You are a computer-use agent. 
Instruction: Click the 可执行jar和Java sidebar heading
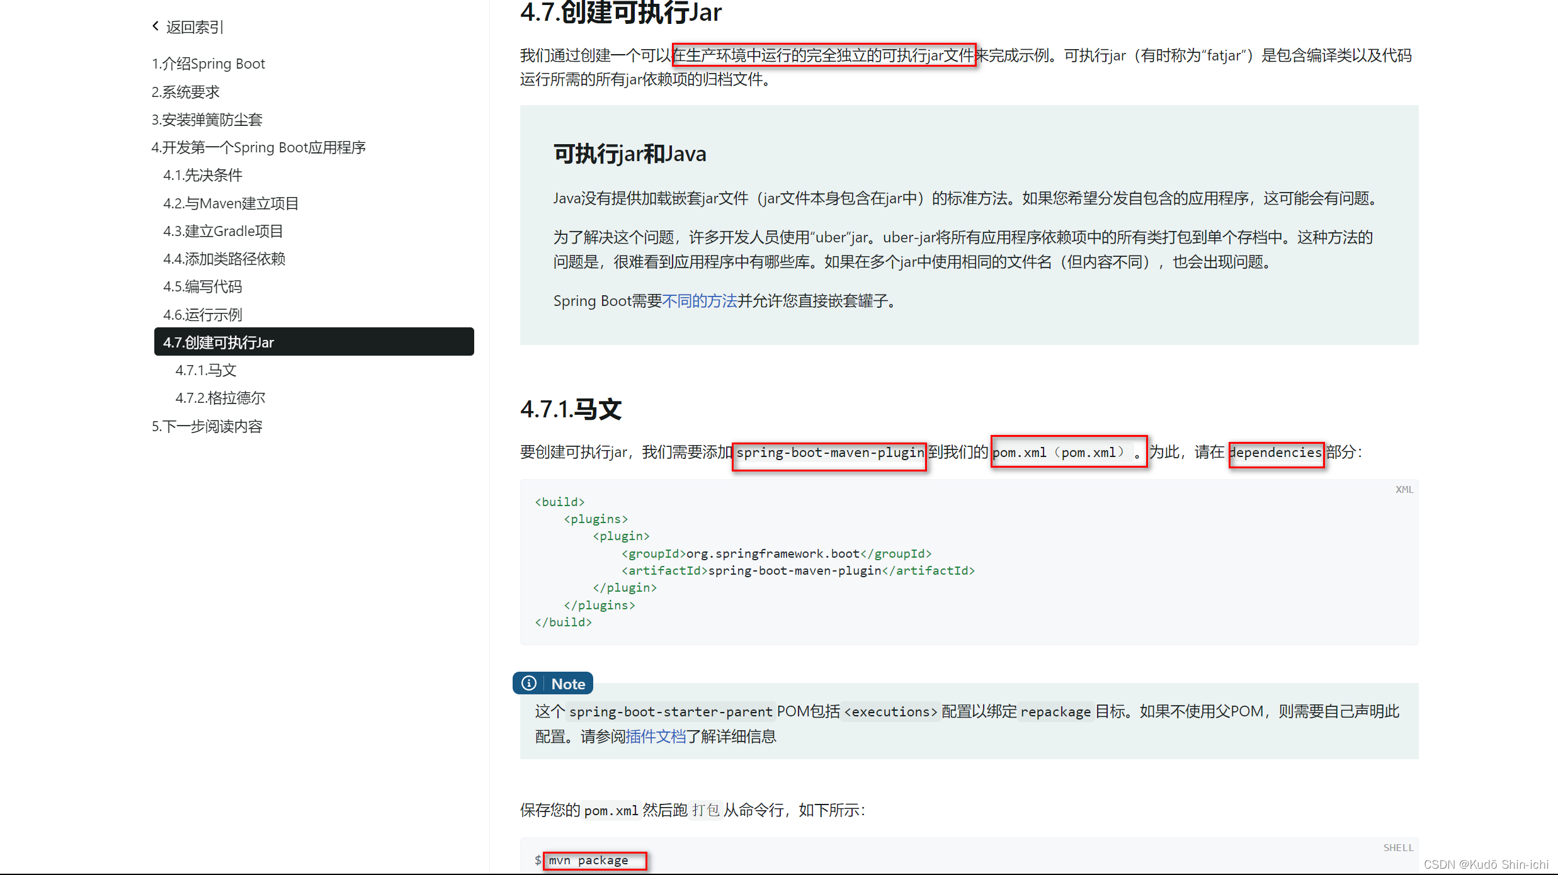(630, 154)
